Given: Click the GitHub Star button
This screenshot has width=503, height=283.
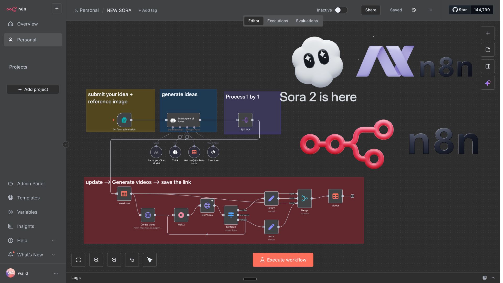Looking at the screenshot, I should click(x=460, y=10).
